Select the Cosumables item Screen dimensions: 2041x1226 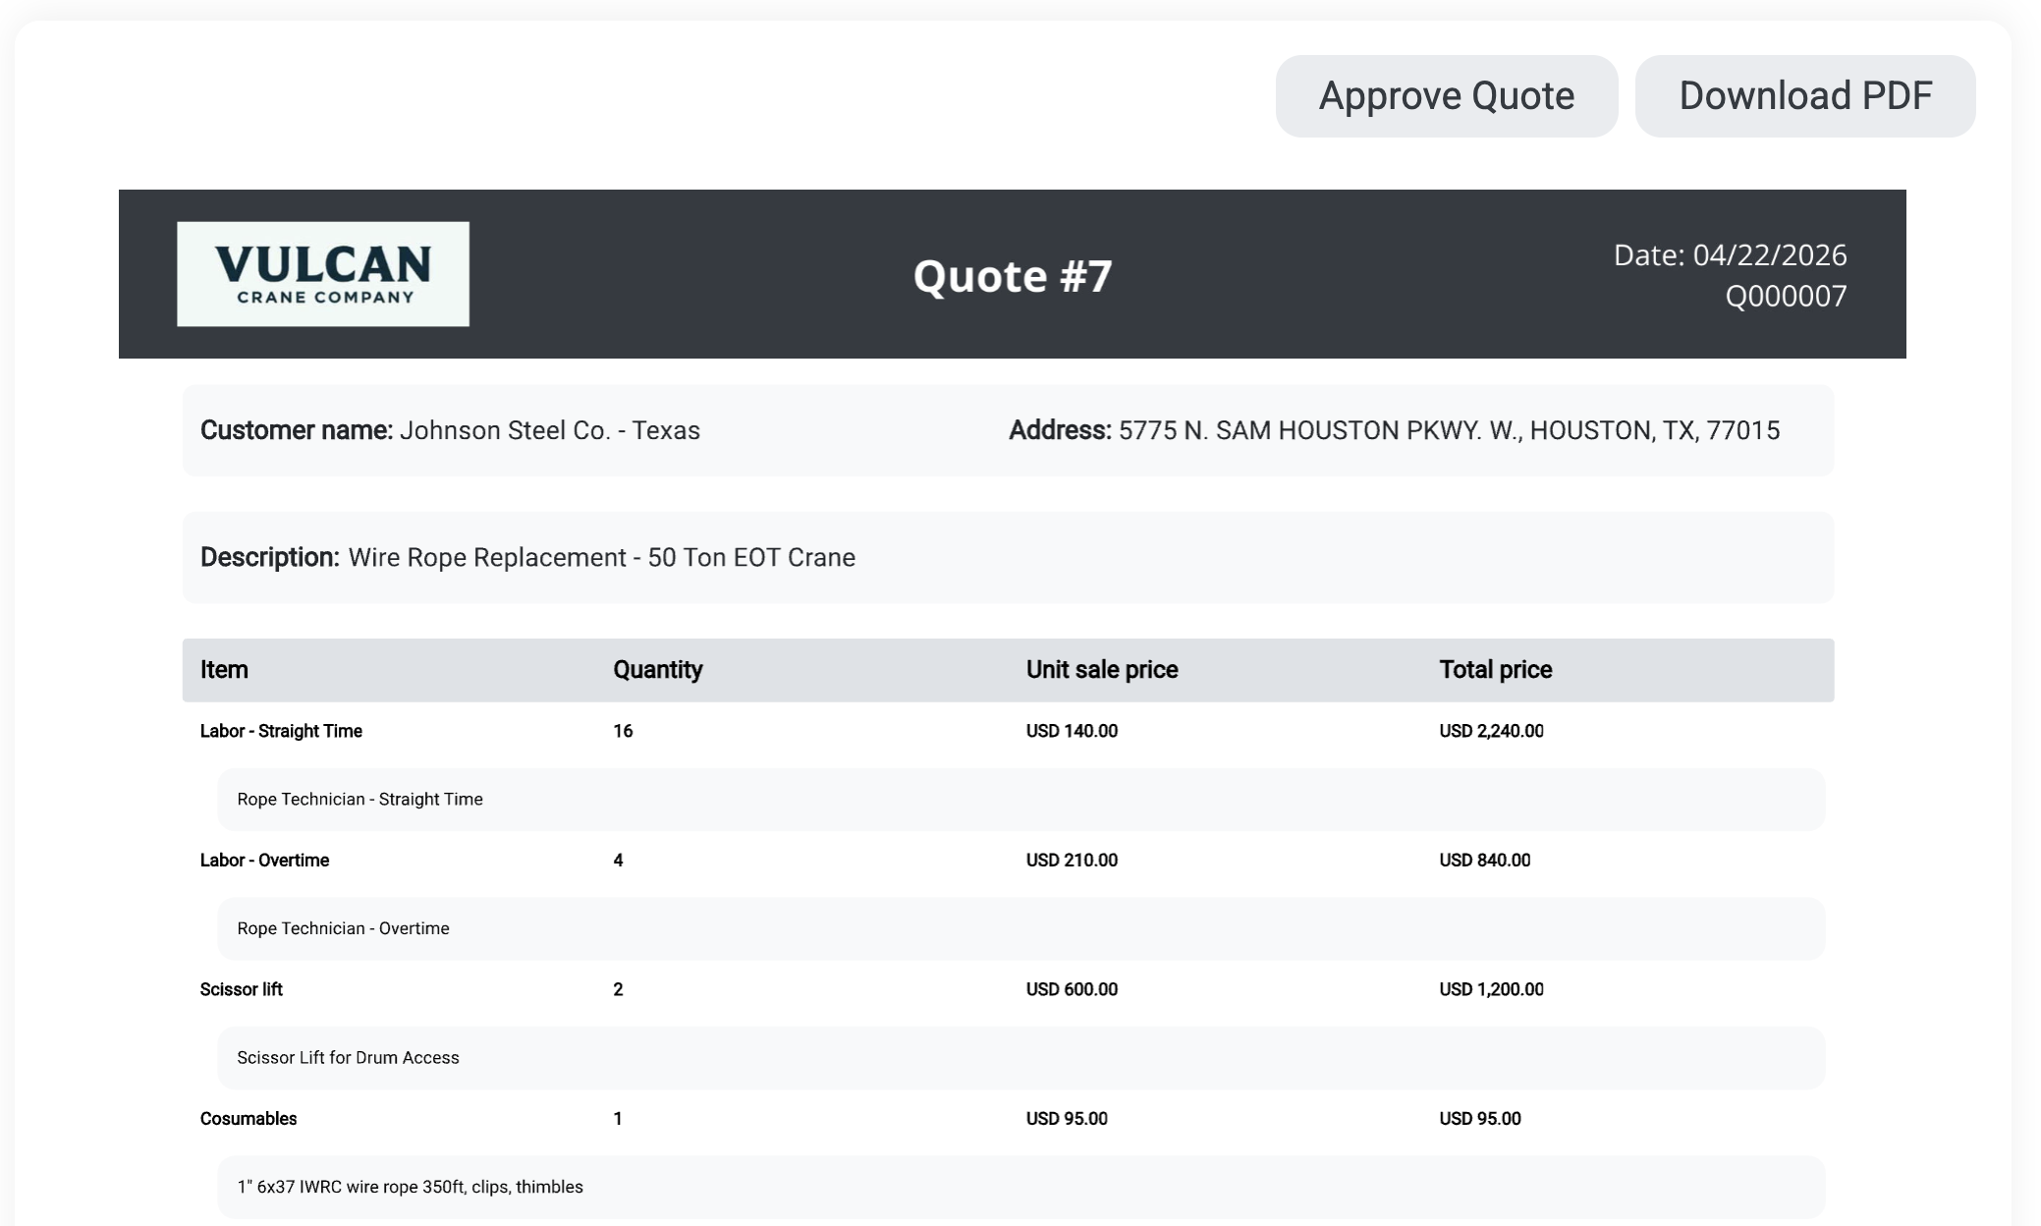click(x=248, y=1119)
